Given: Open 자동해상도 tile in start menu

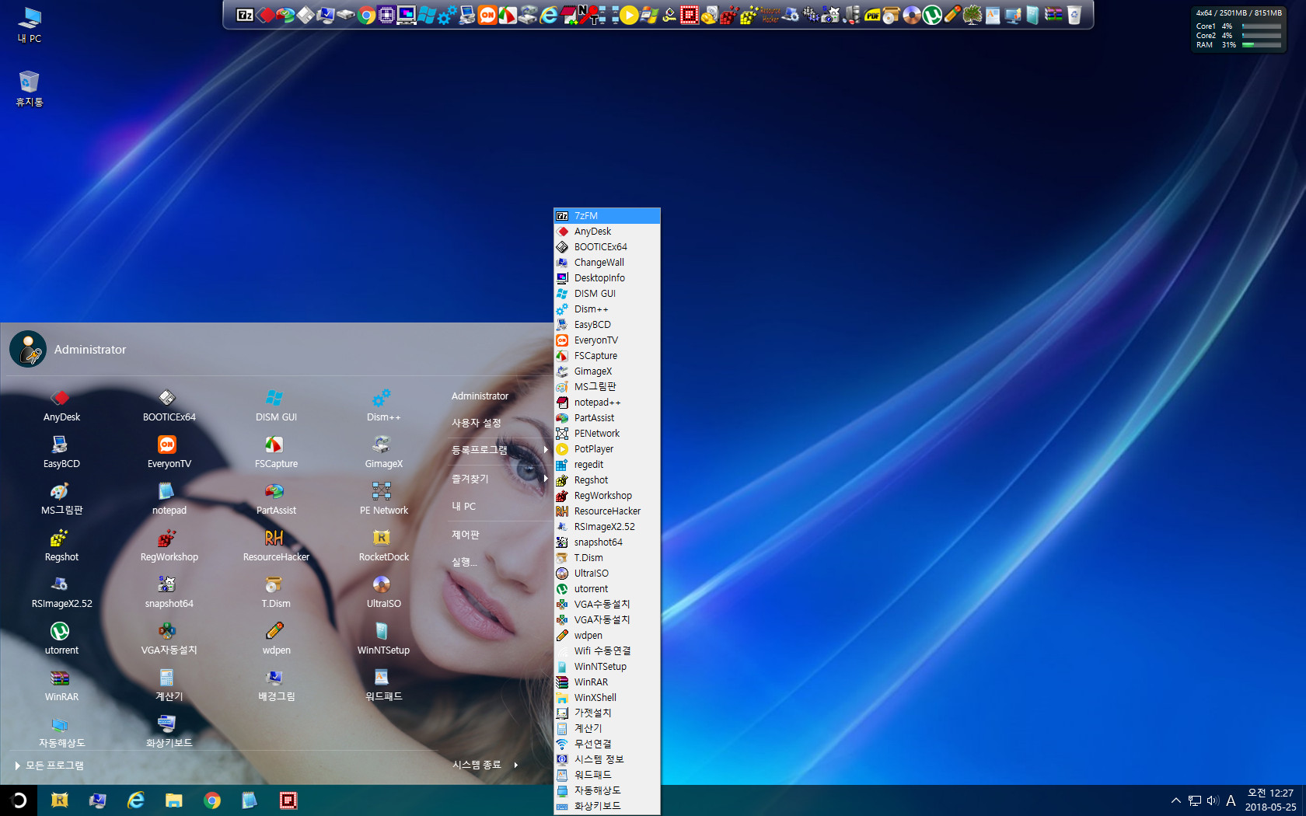Looking at the screenshot, I should (61, 732).
